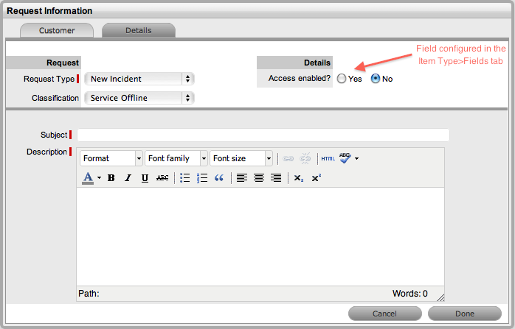Insert a bulleted unordered list
The width and height of the screenshot is (515, 329).
185,178
